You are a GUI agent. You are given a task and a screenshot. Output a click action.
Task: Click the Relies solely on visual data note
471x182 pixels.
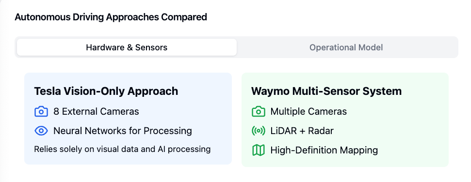(x=122, y=149)
